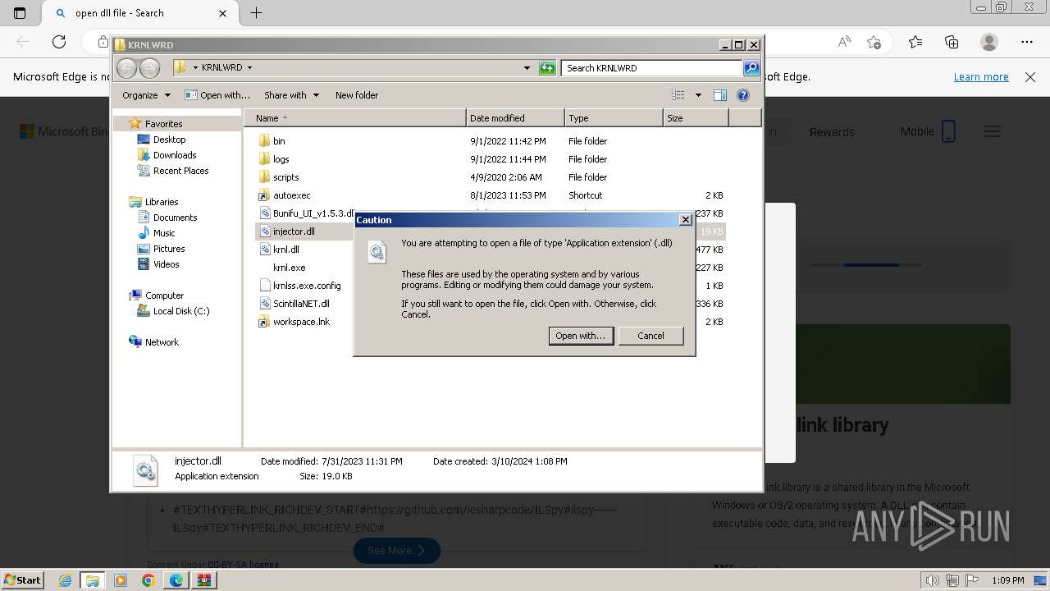Screen dimensions: 1050x591
Task: Click Open with... in Caution dialog
Action: (x=581, y=336)
